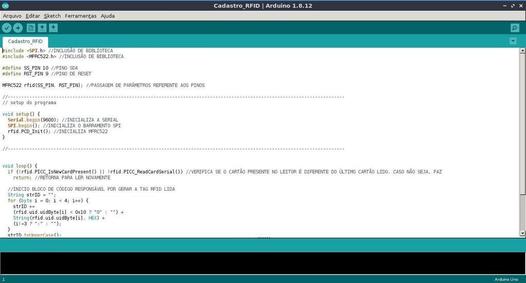Upload sketch using the right-arrow icon
The width and height of the screenshot is (526, 283).
coord(18,28)
